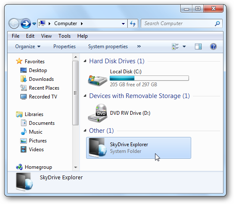
Task: Click the C: drive usage bar
Action: 149,78
